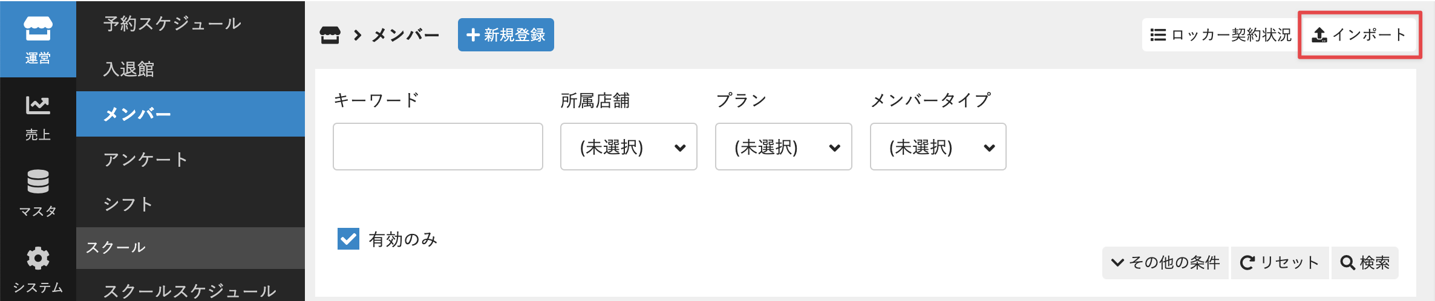Screen dimensions: 1435x301
Task: Focus the キーワード text input field
Action: pyautogui.click(x=437, y=147)
